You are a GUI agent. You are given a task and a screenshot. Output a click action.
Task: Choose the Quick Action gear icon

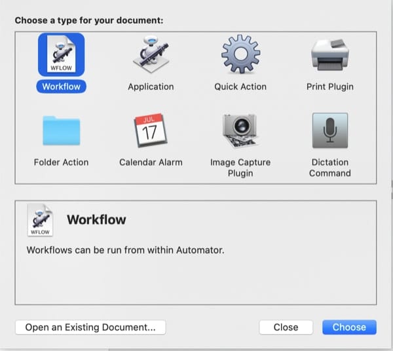pyautogui.click(x=240, y=55)
